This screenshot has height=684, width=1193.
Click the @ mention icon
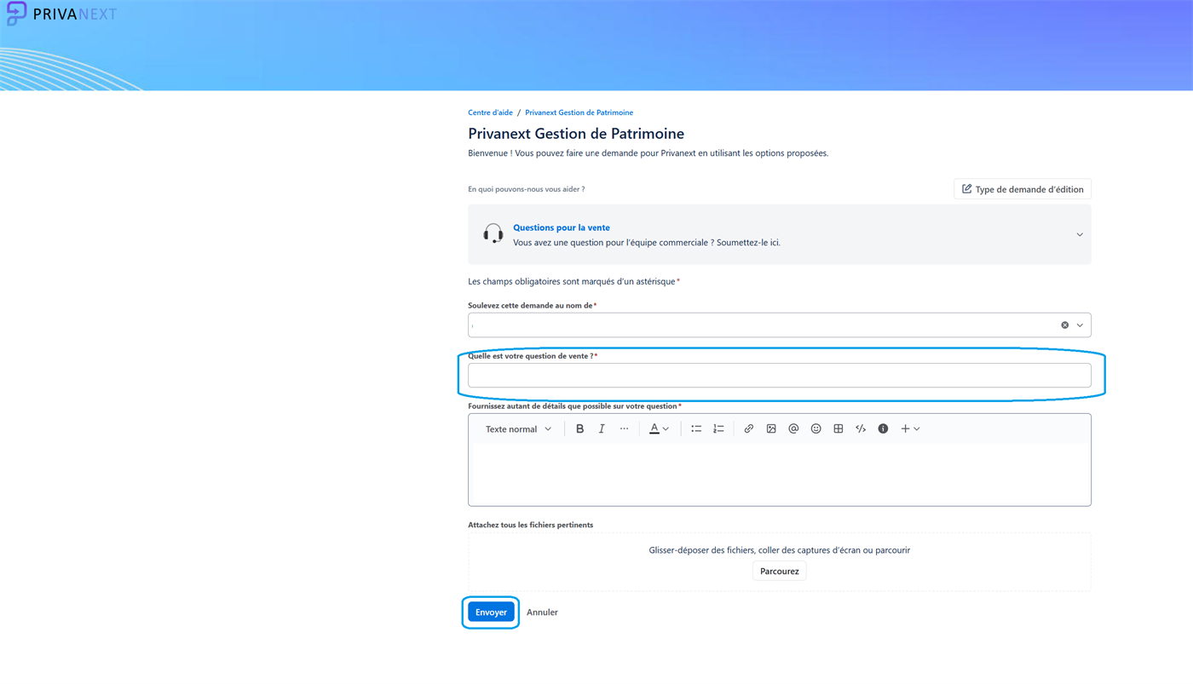[793, 429]
